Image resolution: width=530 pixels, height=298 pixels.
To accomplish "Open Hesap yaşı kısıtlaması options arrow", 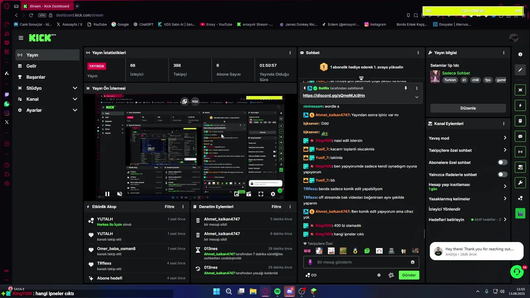I will 505,186.
